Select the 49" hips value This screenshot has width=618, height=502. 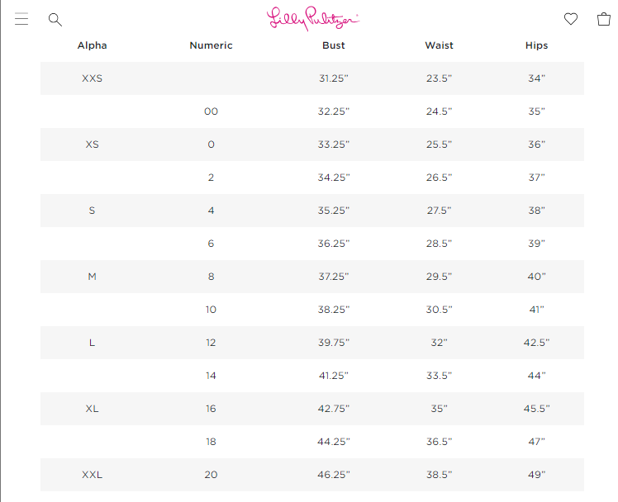(x=537, y=475)
